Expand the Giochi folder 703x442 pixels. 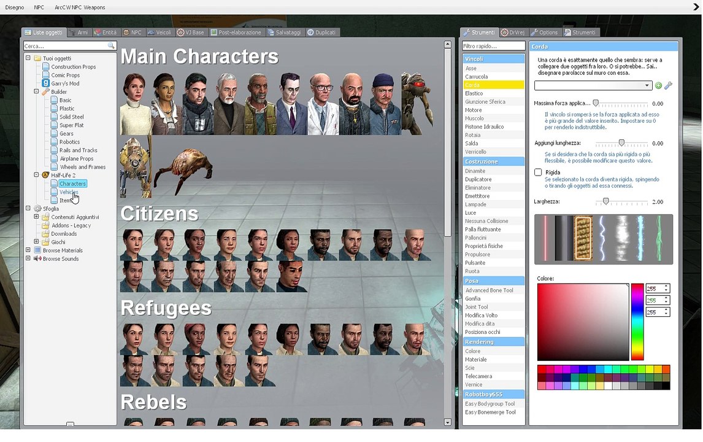pyautogui.click(x=36, y=241)
